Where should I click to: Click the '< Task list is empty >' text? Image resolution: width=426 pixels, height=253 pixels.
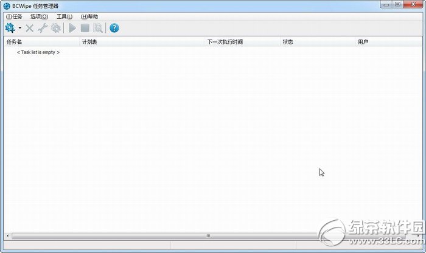[38, 52]
